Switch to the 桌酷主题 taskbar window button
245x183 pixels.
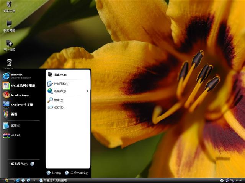click(x=54, y=180)
